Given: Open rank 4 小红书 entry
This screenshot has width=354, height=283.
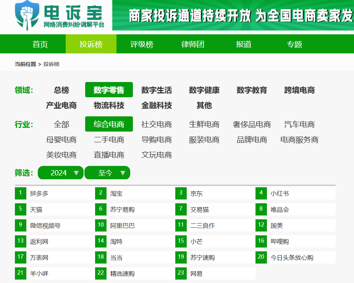Looking at the screenshot, I should pyautogui.click(x=296, y=193).
